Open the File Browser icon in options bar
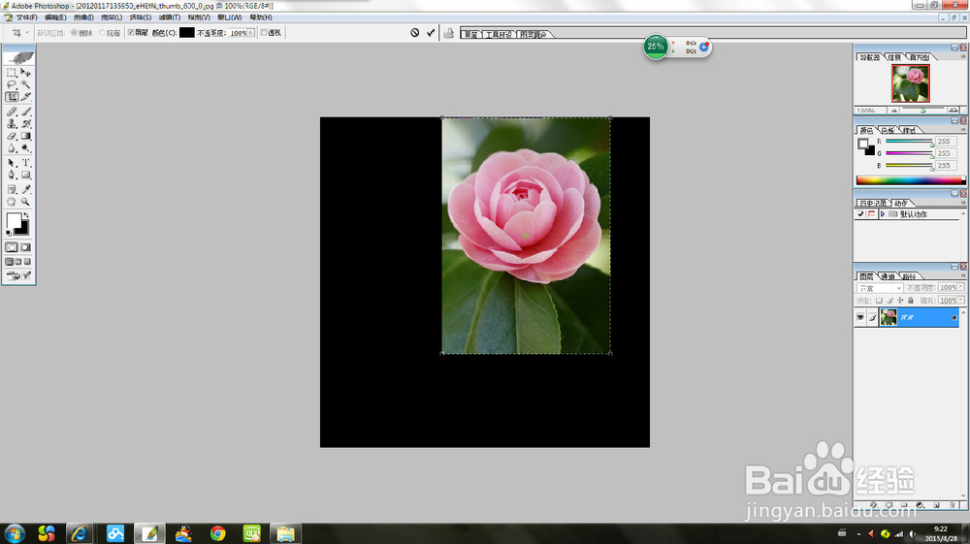Screen dimensions: 970x544 (x=449, y=33)
